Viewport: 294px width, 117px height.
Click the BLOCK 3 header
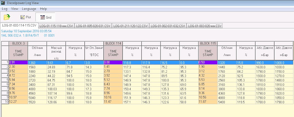[x=18, y=44]
